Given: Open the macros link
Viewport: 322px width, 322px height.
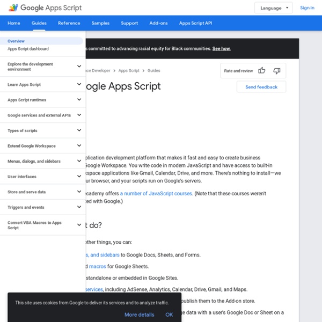Looking at the screenshot, I should [x=98, y=266].
